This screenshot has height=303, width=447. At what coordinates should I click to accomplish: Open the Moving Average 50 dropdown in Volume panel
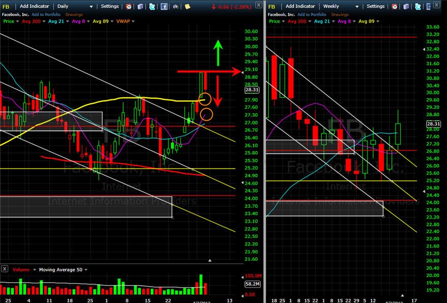(86, 270)
